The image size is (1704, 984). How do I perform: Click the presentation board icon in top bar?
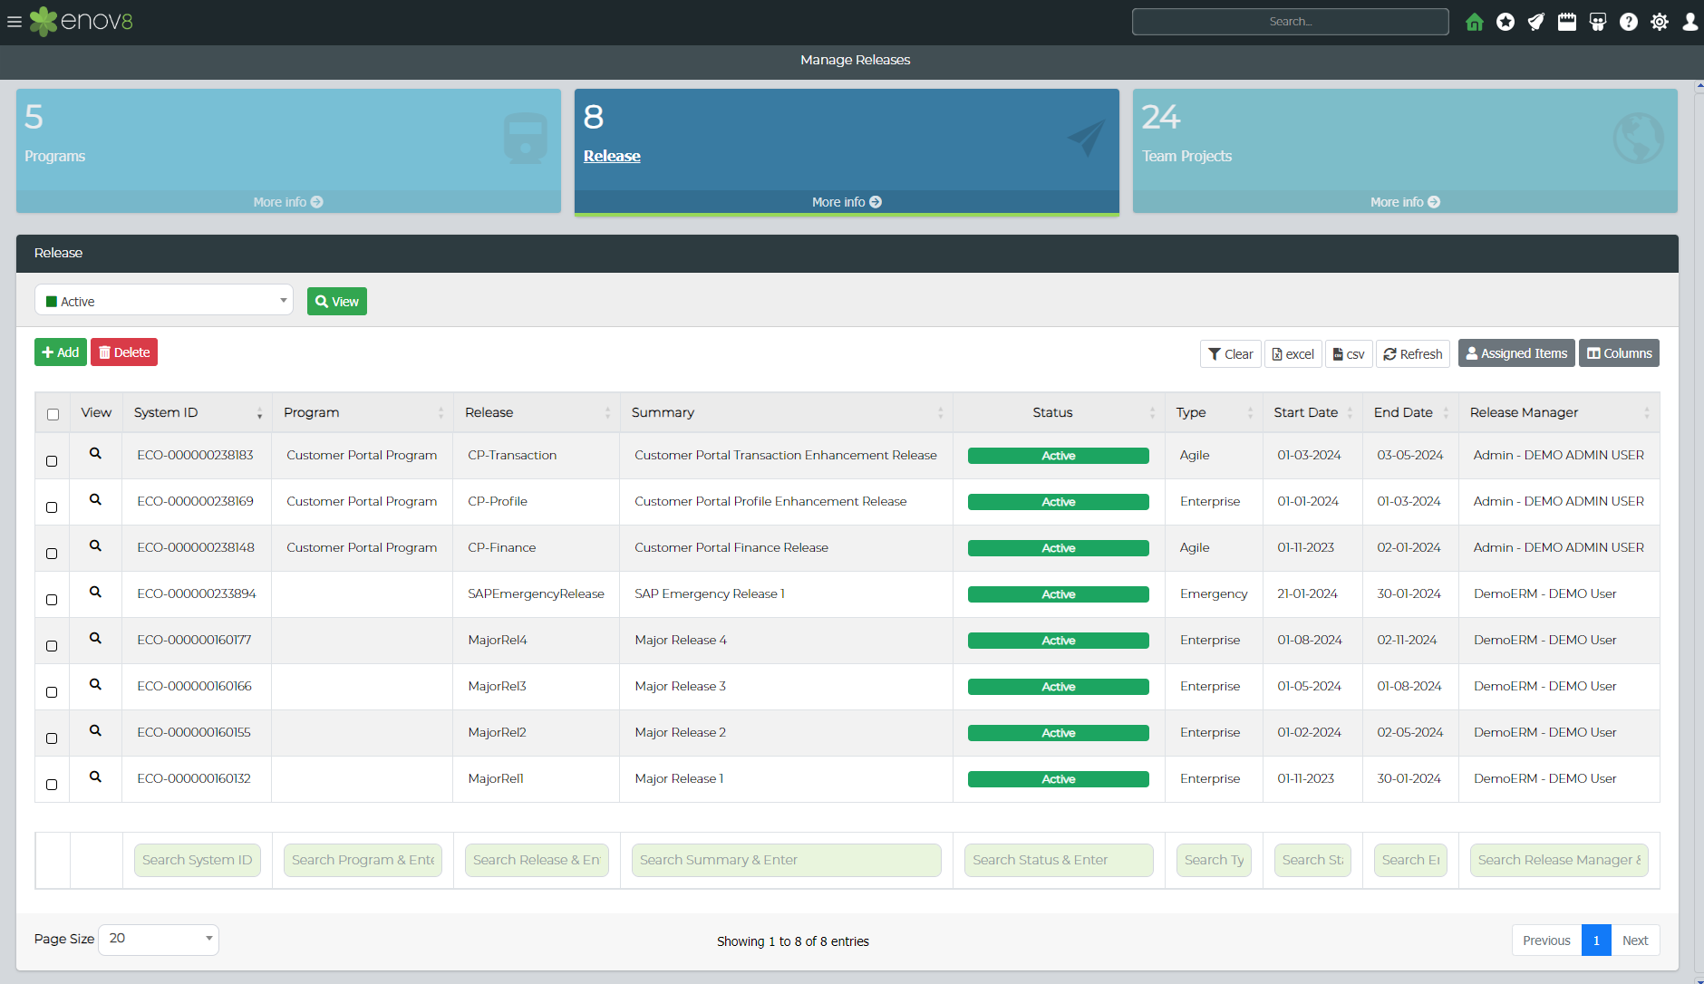click(1598, 22)
